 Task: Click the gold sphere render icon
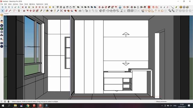pos(181,7)
